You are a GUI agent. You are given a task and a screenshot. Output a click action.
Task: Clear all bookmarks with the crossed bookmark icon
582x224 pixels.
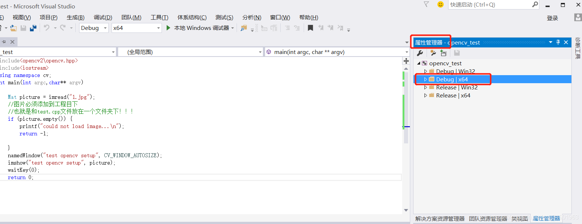tap(340, 28)
